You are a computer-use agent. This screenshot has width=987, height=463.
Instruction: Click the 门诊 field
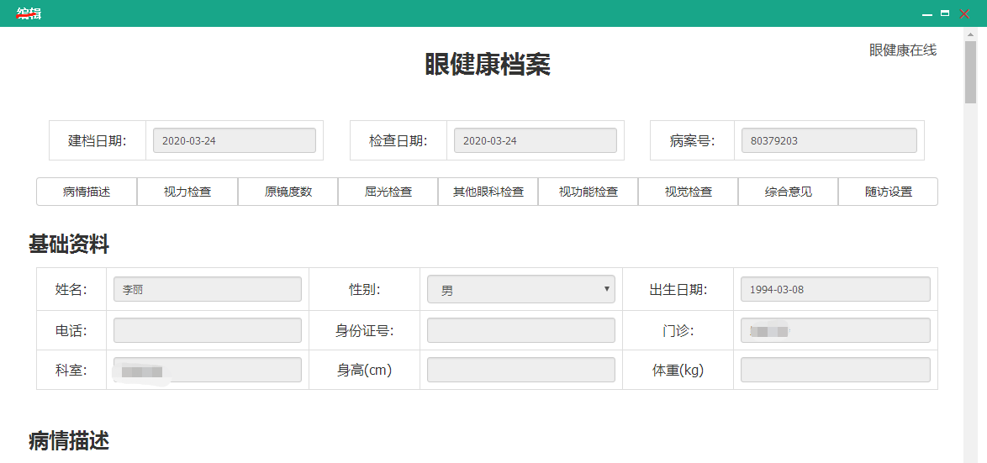click(x=836, y=330)
